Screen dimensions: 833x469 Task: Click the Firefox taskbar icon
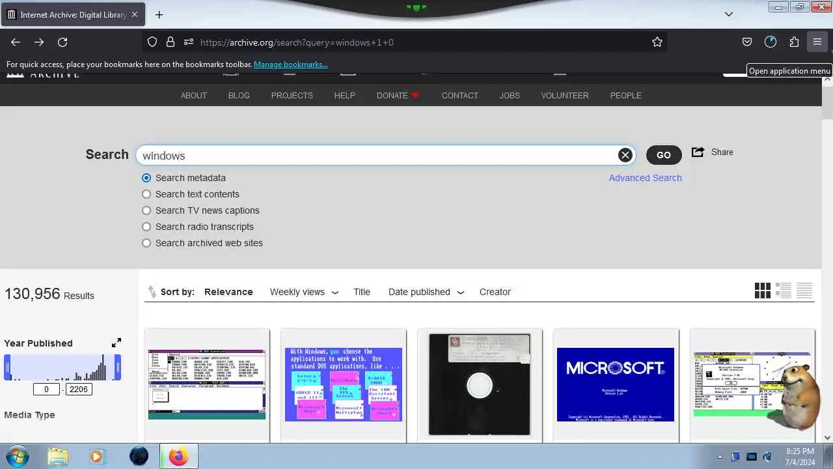click(178, 457)
